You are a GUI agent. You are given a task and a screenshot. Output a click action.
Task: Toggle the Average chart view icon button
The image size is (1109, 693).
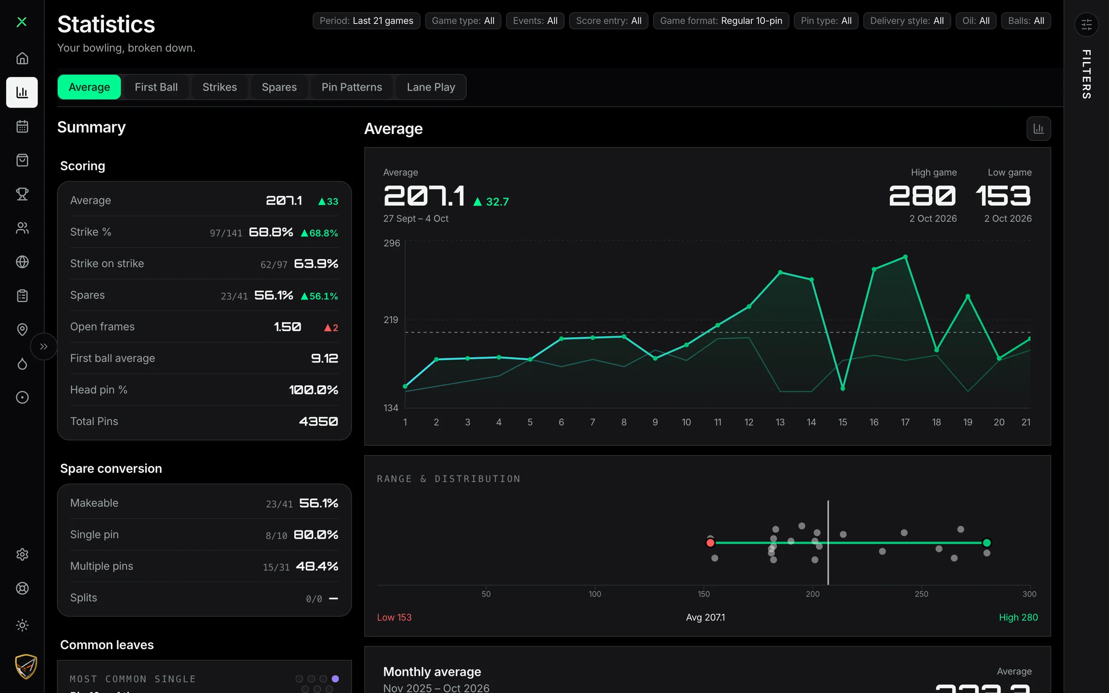1038,128
